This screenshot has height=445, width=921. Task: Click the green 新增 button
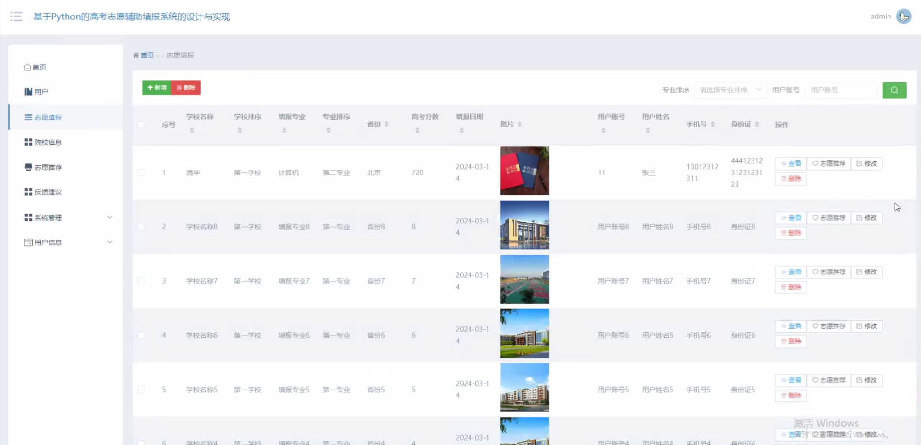click(156, 87)
